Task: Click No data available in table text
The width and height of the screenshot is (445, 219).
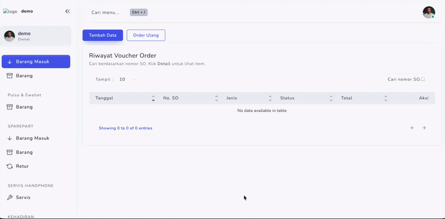Action: click(262, 111)
